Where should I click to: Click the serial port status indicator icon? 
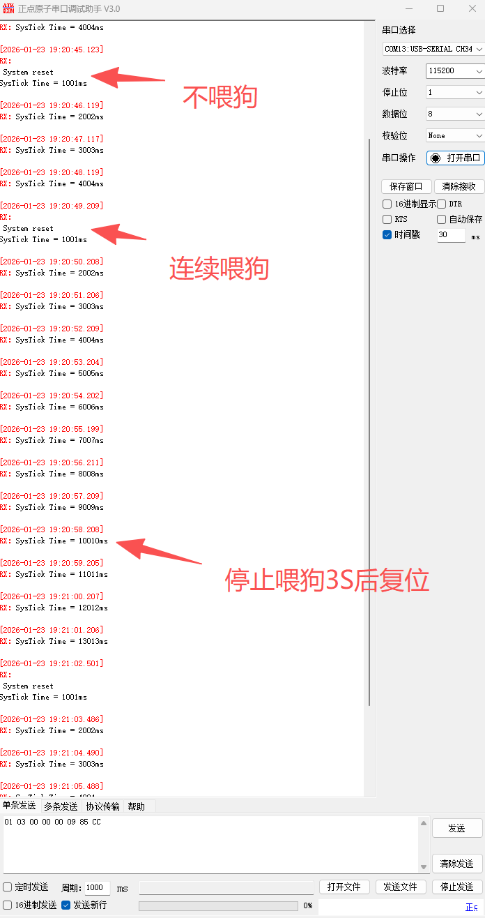(436, 158)
